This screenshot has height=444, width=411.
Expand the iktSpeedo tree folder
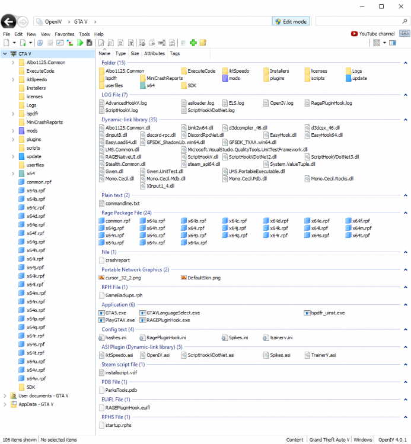coord(13,79)
